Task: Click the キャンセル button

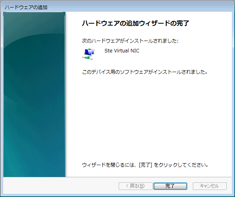Action: point(209,186)
